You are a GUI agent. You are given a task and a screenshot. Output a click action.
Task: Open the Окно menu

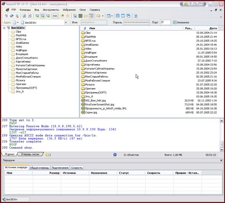pyautogui.click(x=83, y=10)
